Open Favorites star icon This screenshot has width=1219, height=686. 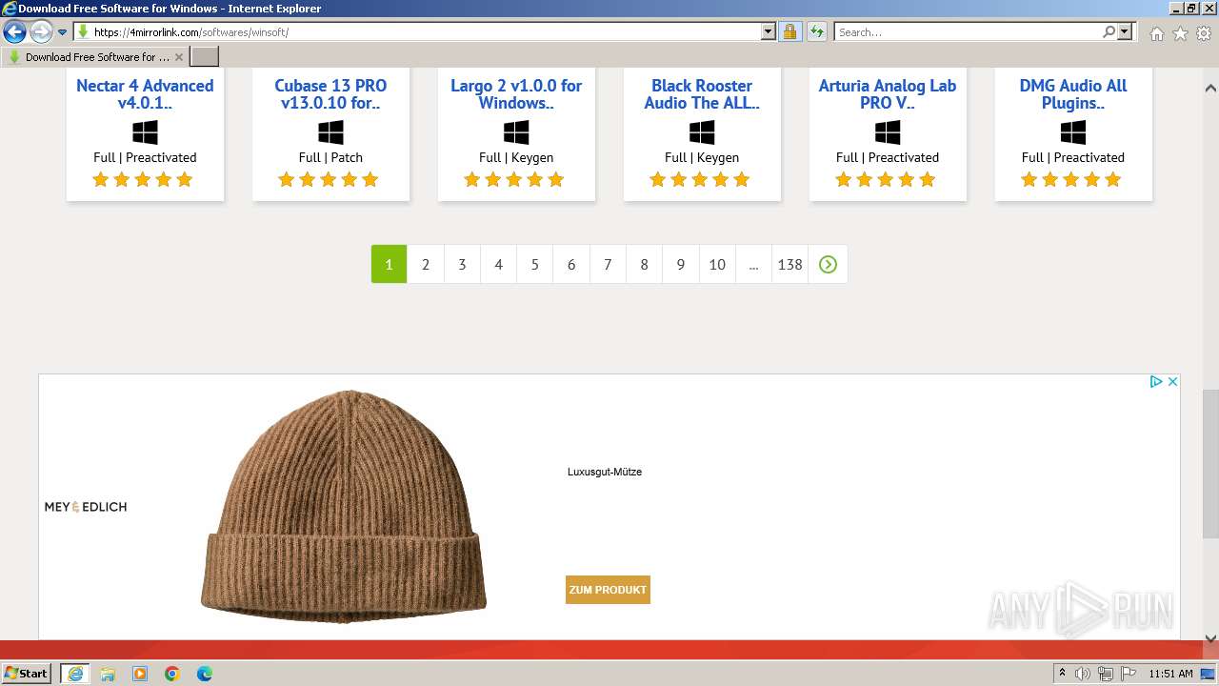tap(1180, 33)
